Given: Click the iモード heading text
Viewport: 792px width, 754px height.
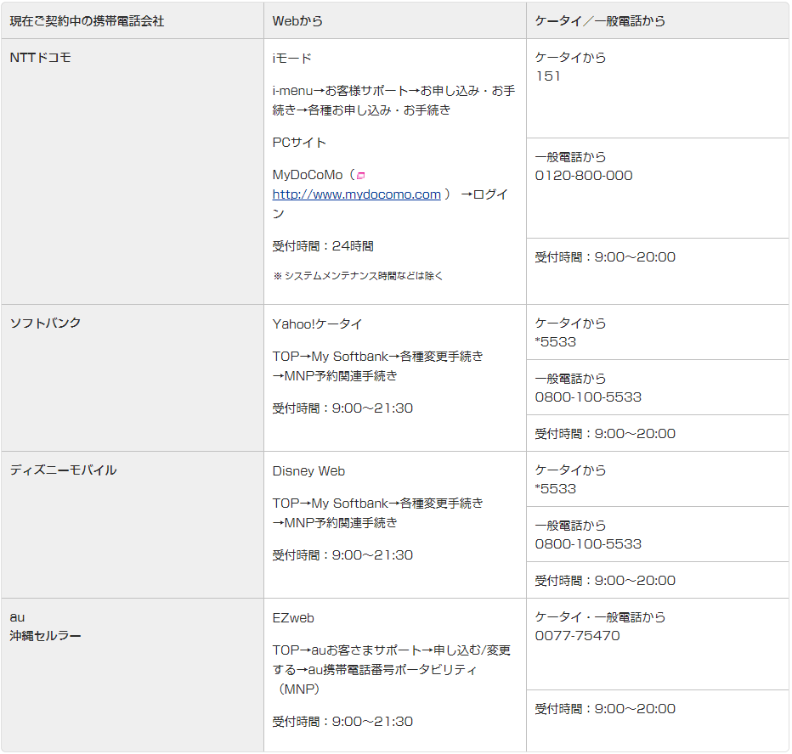Looking at the screenshot, I should [292, 59].
